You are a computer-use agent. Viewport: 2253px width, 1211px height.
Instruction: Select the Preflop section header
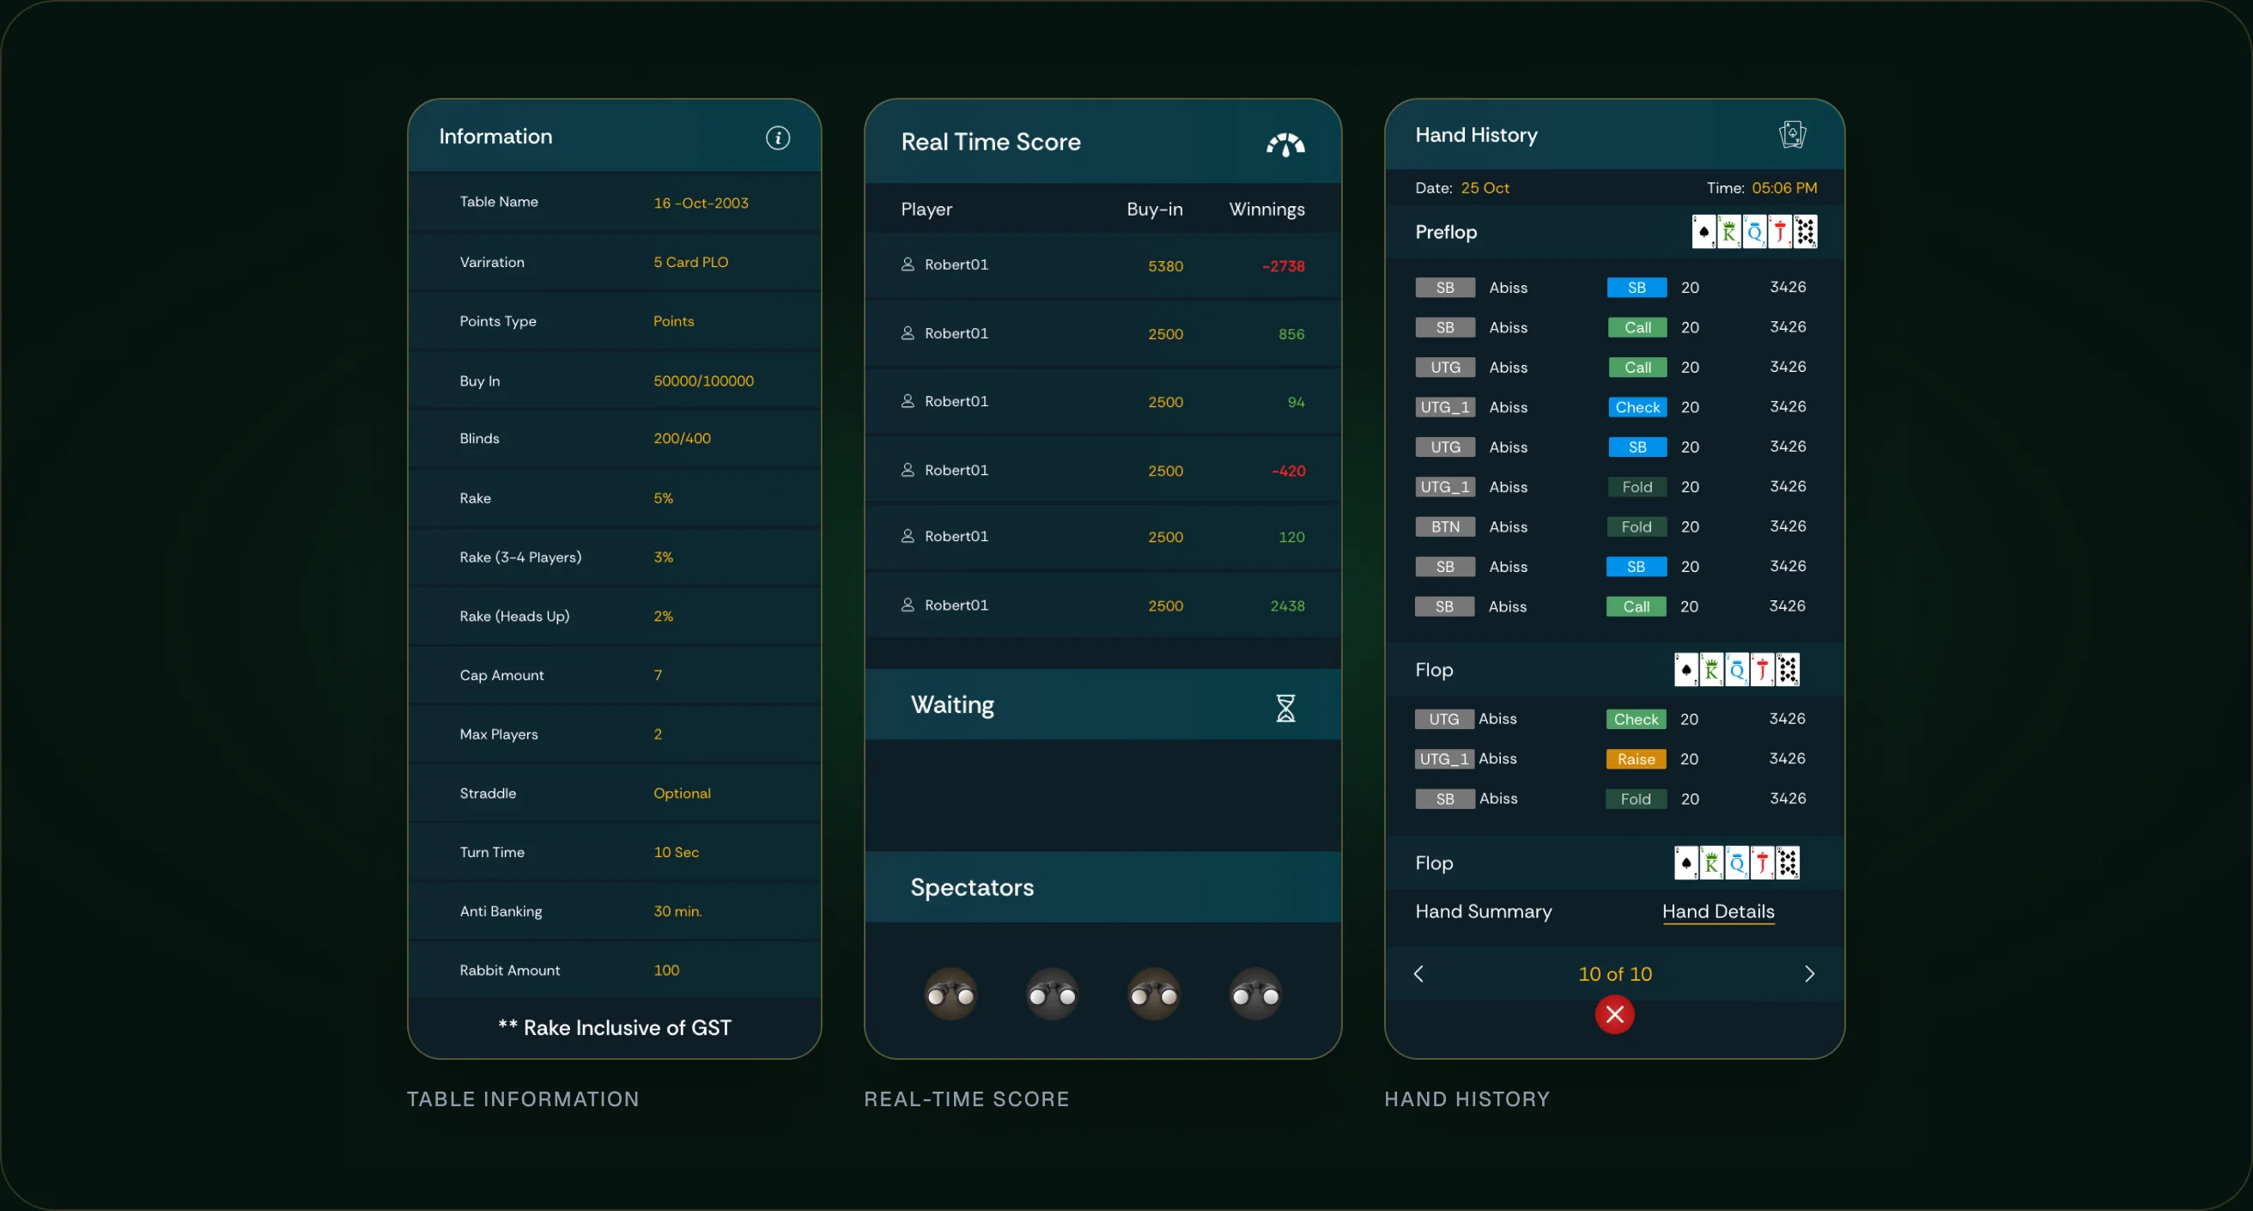click(x=1613, y=232)
